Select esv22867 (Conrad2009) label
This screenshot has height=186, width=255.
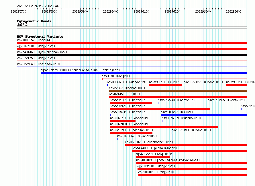click(x=127, y=88)
